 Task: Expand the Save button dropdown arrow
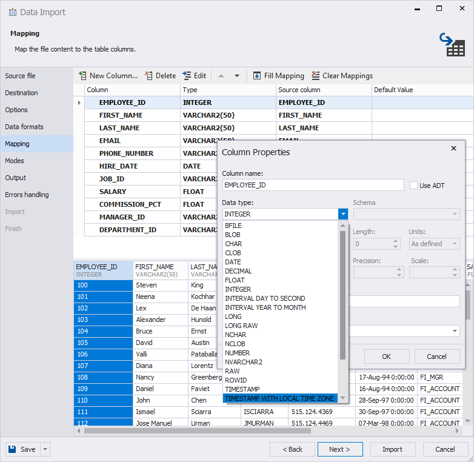(45, 449)
